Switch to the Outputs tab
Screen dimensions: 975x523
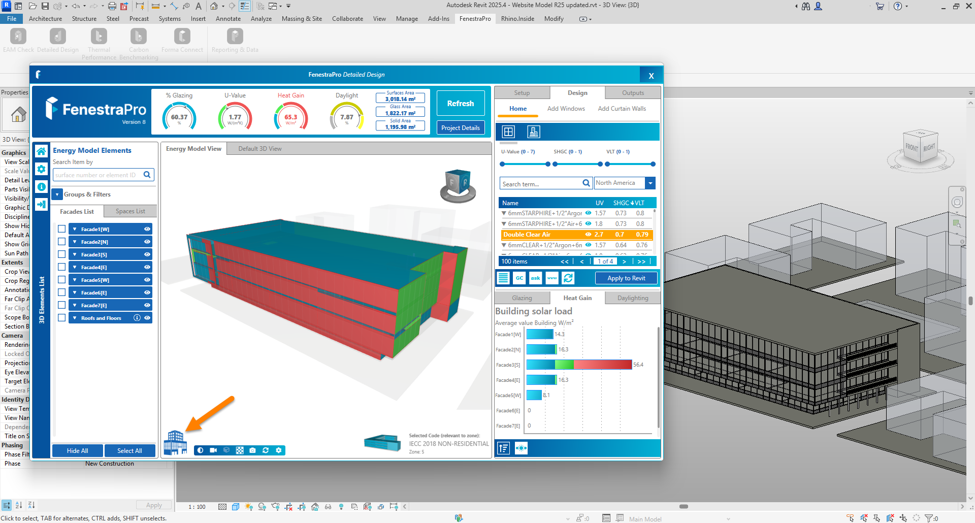633,93
